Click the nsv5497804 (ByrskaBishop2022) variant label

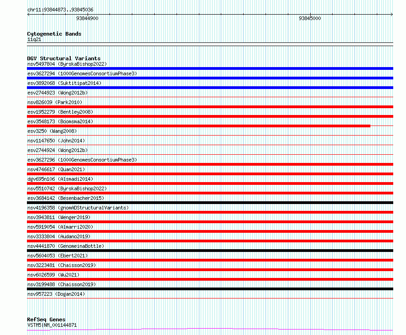click(67, 64)
